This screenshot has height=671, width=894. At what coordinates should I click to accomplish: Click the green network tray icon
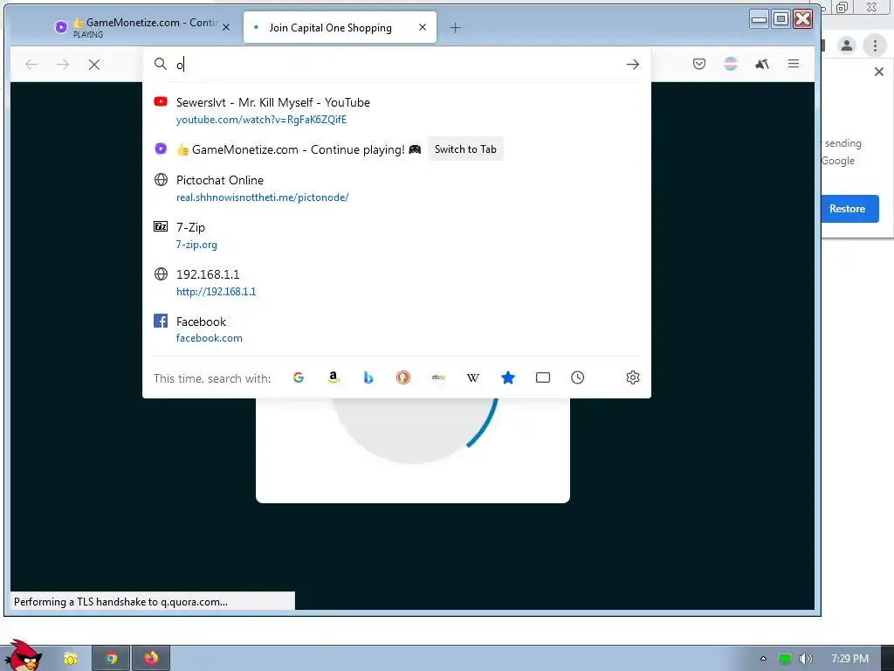[785, 659]
